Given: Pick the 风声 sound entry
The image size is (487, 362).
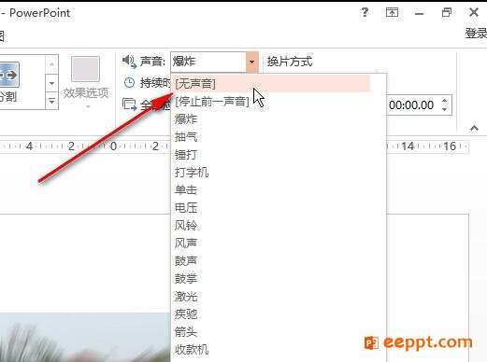Looking at the screenshot, I should point(270,244).
